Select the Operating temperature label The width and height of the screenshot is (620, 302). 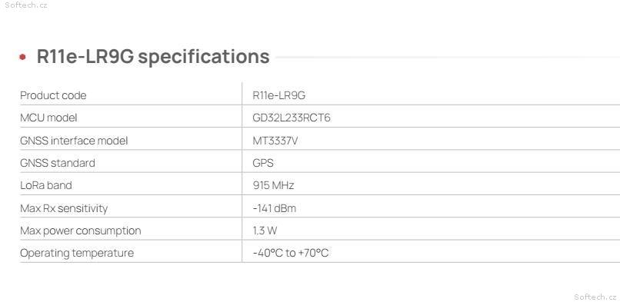[x=77, y=253]
